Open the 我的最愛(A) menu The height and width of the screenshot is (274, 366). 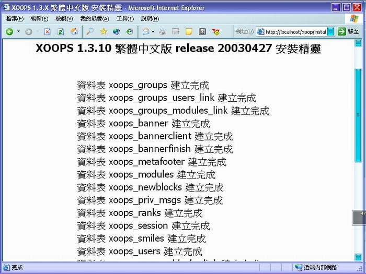click(95, 19)
